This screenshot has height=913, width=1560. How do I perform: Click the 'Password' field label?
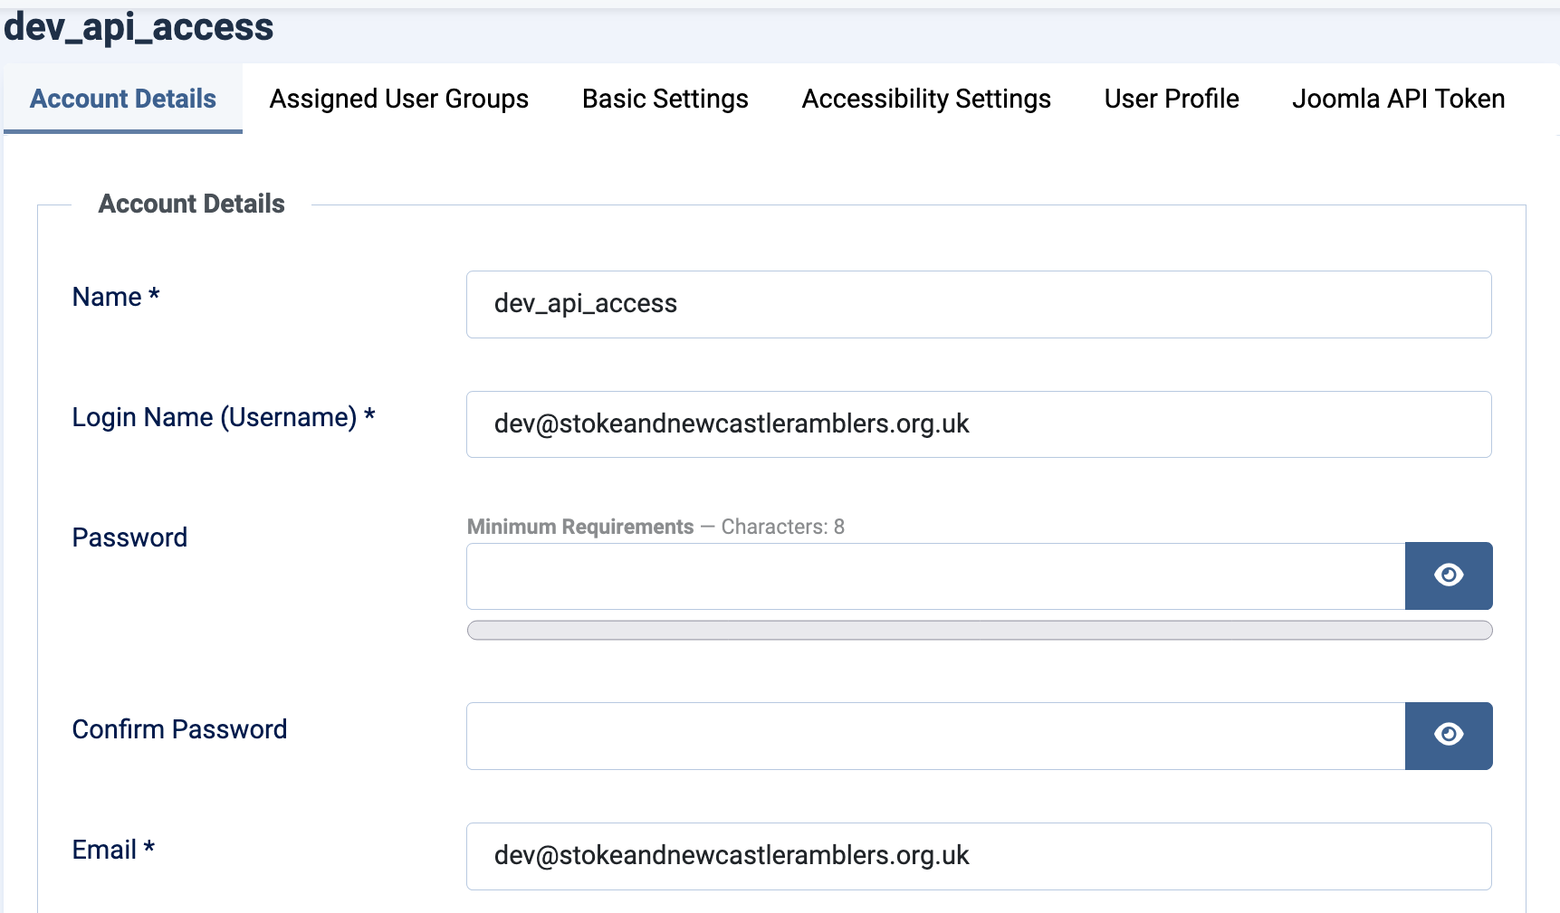pyautogui.click(x=129, y=537)
